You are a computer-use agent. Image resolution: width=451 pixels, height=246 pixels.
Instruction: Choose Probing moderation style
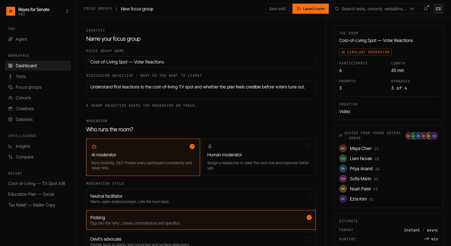pyautogui.click(x=201, y=220)
